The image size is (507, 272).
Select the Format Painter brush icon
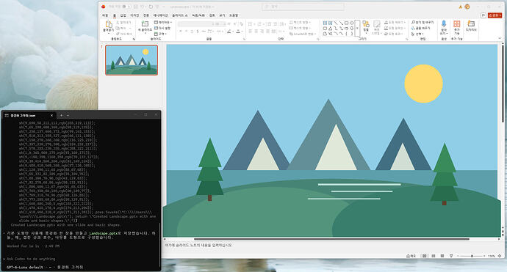(x=118, y=34)
